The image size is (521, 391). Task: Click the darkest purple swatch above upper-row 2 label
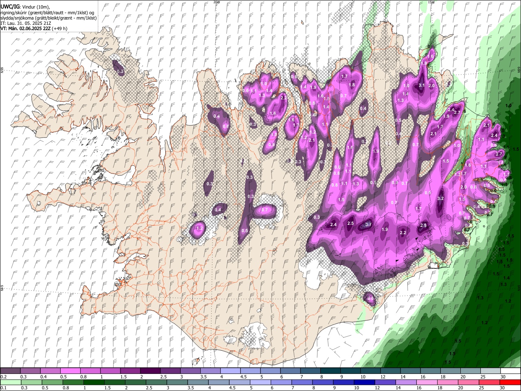pyautogui.click(x=150, y=371)
